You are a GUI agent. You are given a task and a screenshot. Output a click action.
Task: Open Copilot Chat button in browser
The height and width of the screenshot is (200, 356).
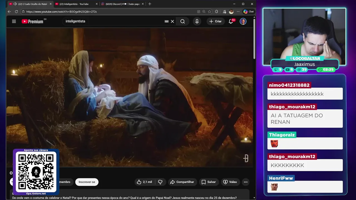[248, 12]
